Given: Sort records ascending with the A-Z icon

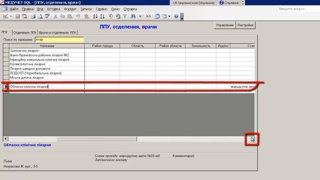Looking at the screenshot, I should point(95,16).
